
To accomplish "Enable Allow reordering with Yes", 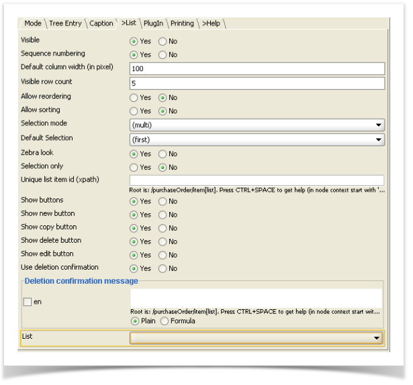I will (x=134, y=98).
